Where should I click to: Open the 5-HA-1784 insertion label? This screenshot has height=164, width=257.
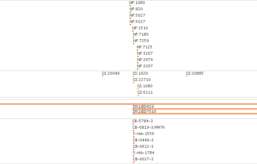tap(143, 153)
